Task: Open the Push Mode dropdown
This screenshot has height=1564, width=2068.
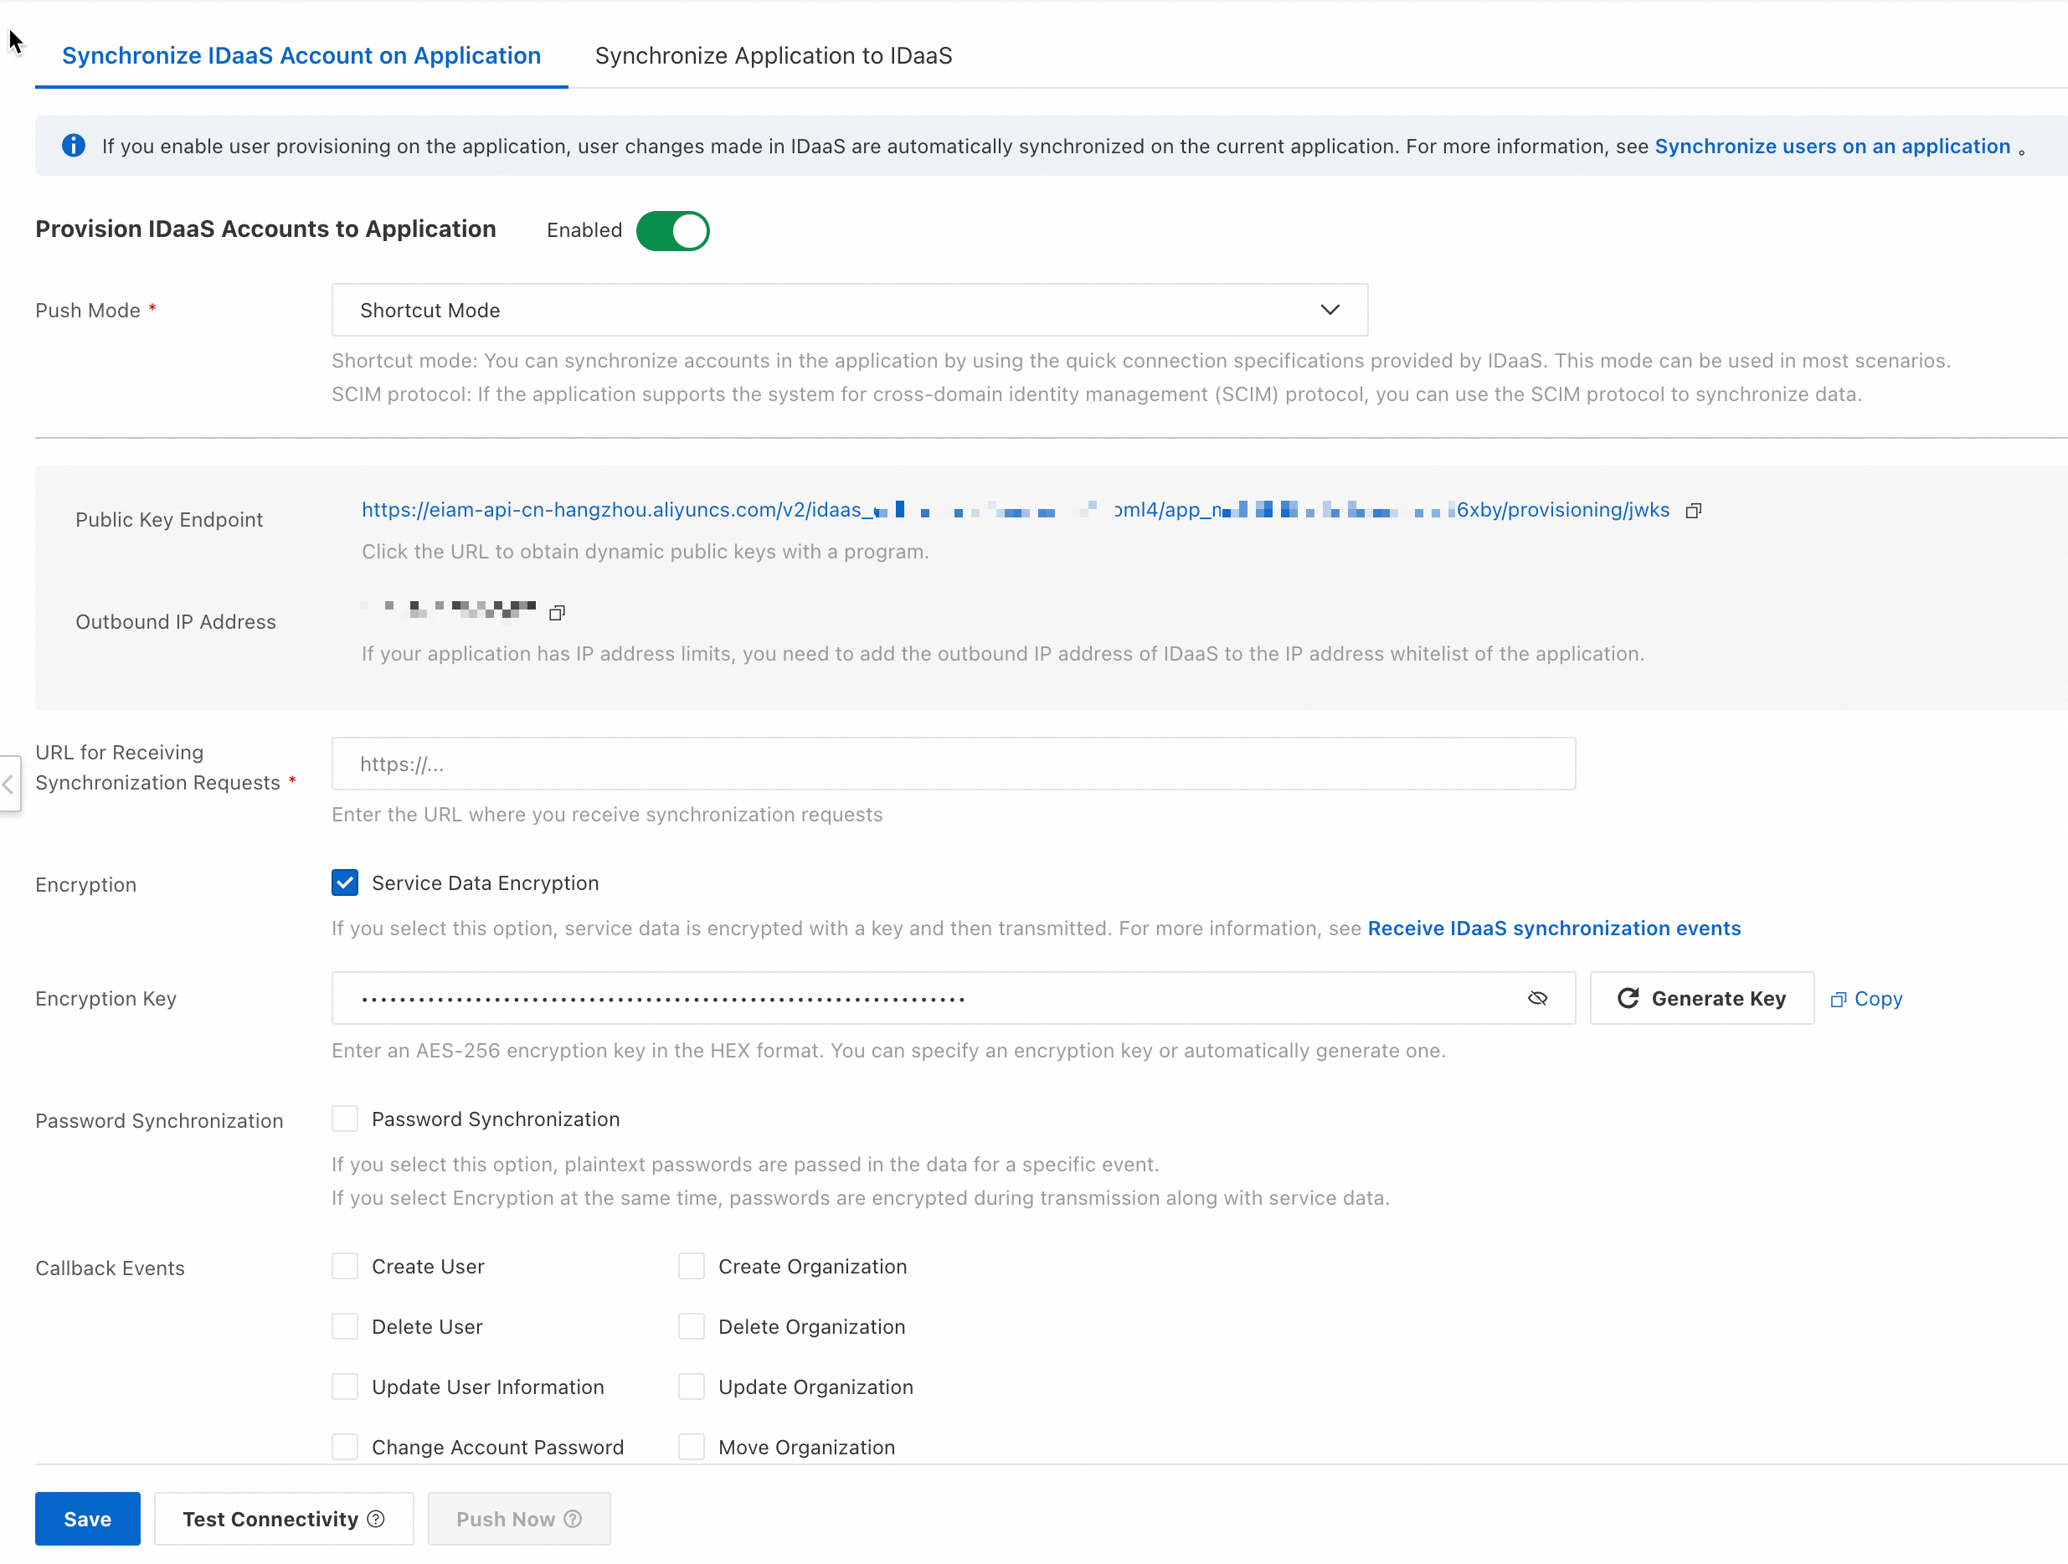Action: [849, 311]
